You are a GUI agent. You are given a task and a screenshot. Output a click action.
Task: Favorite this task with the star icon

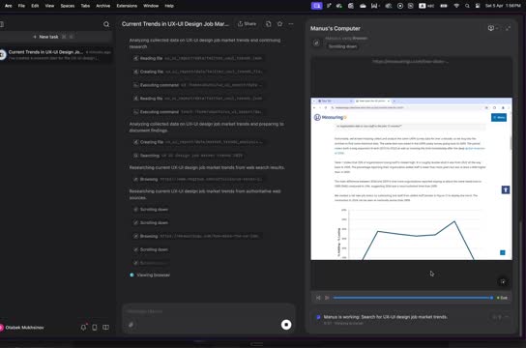[x=279, y=24]
